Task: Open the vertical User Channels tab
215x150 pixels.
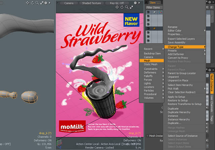Action: tap(212, 104)
